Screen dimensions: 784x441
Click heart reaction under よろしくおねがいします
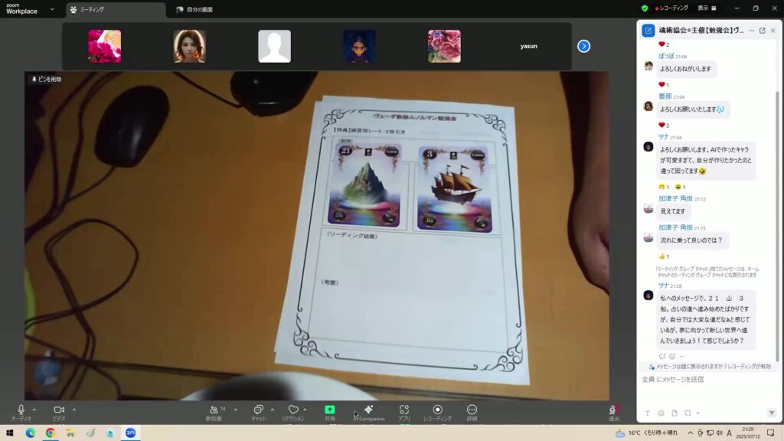pyautogui.click(x=664, y=84)
